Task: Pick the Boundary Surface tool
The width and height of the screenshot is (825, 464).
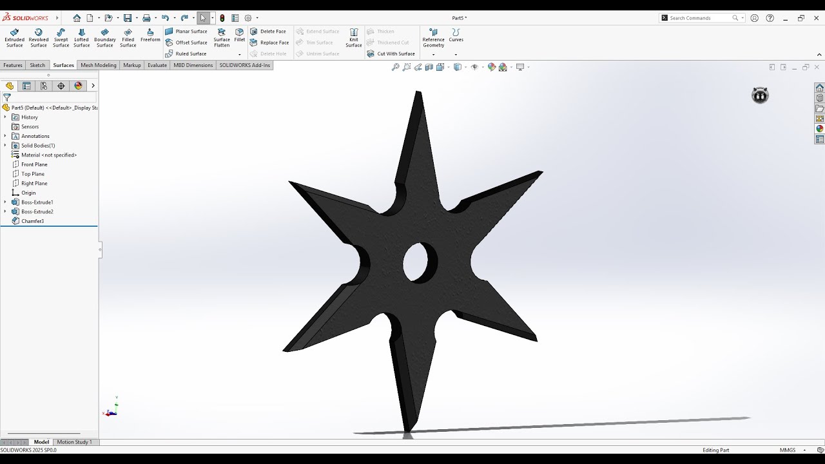Action: (104, 38)
